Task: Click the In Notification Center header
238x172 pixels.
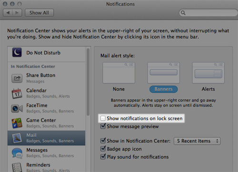Action: tap(33, 66)
